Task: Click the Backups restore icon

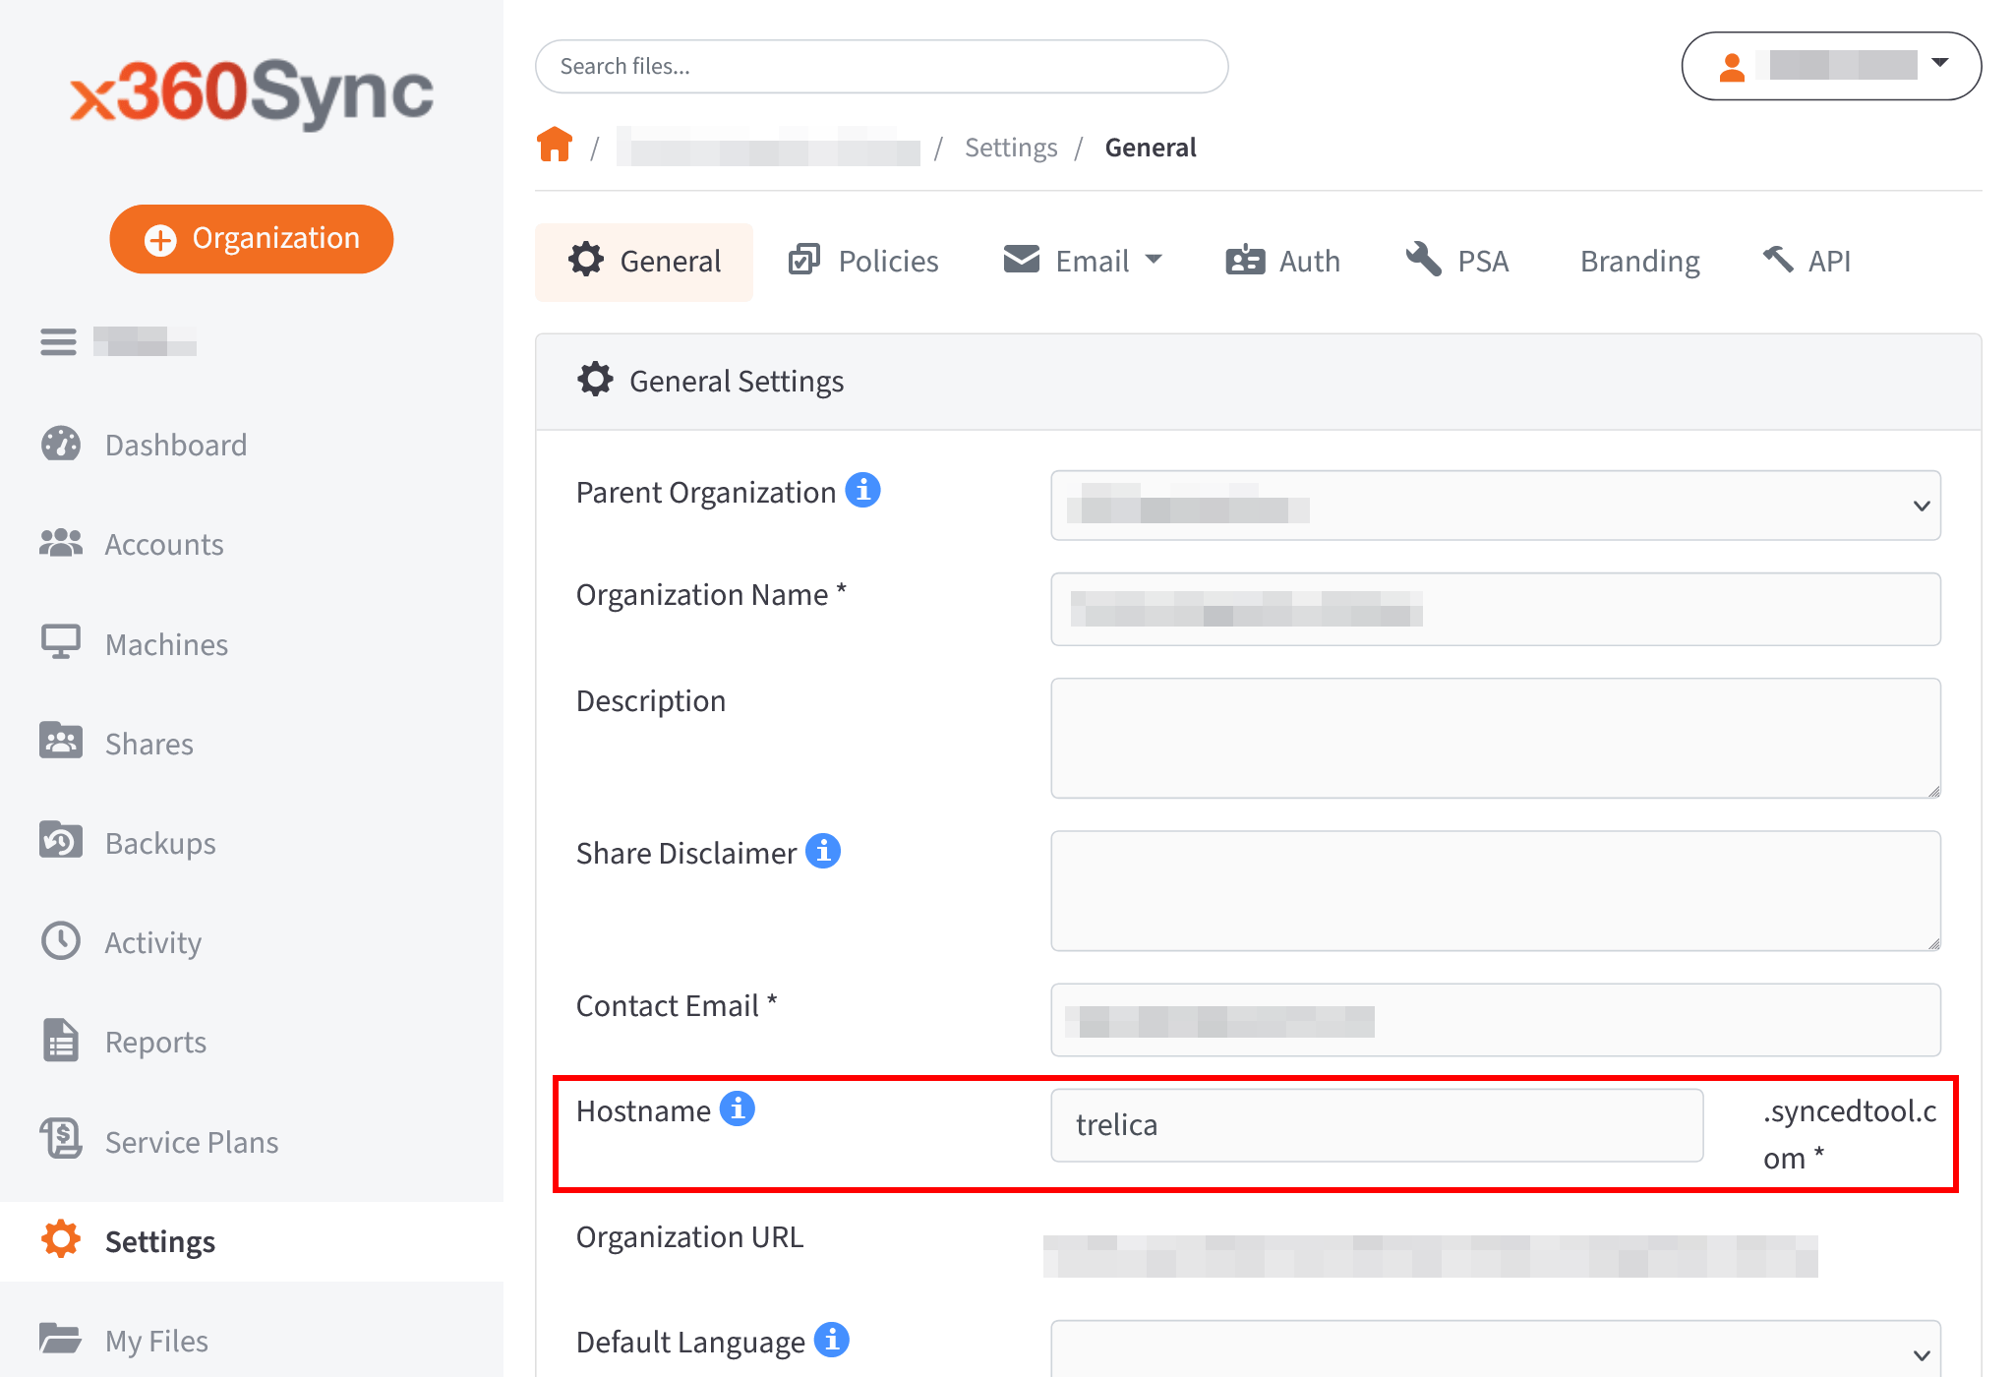Action: pyautogui.click(x=61, y=840)
